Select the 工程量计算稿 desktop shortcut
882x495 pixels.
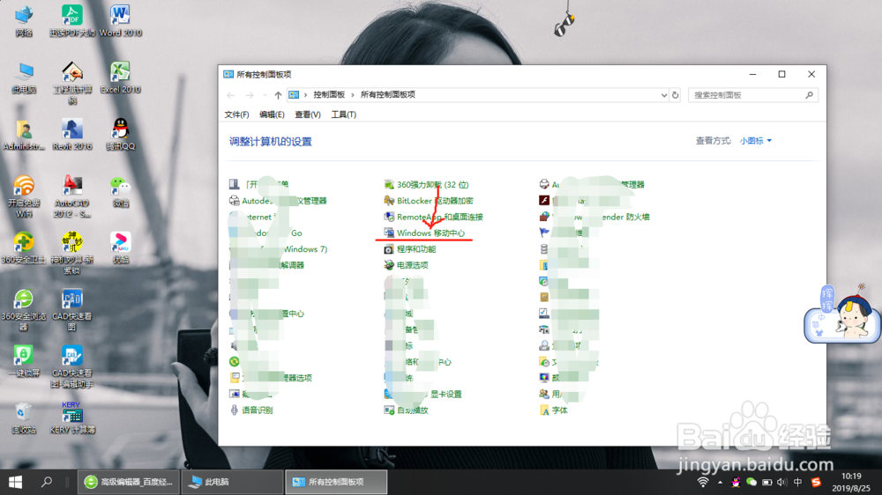pos(72,83)
